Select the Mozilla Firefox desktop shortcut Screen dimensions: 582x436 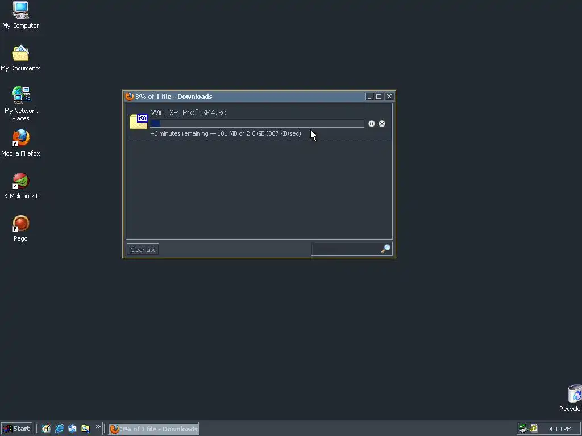tap(20, 143)
